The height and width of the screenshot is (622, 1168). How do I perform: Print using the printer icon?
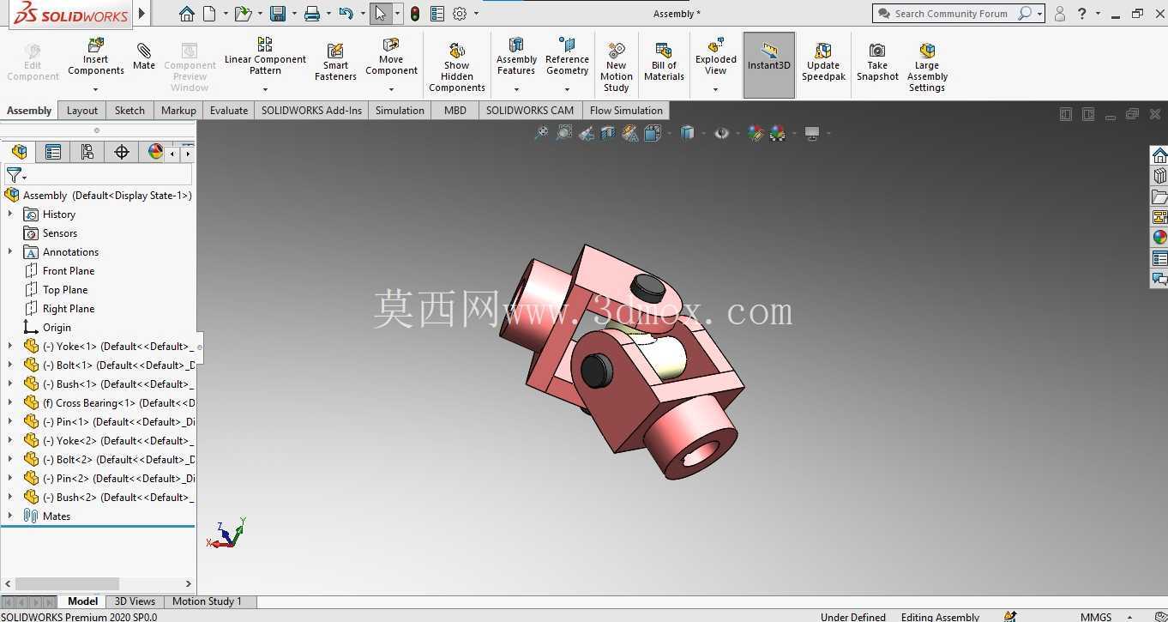(312, 14)
